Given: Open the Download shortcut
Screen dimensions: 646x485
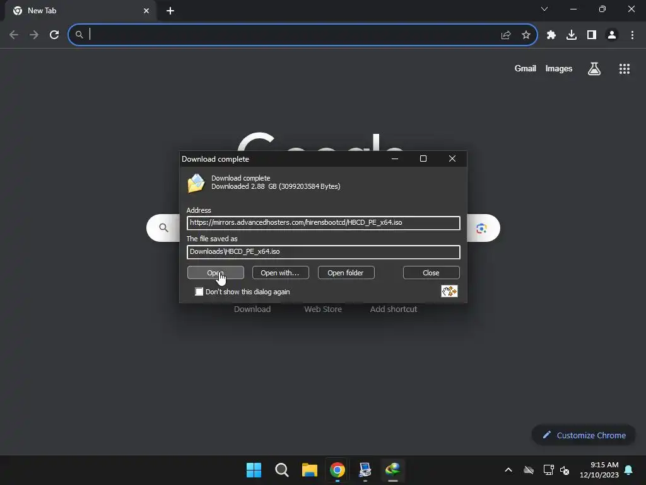Looking at the screenshot, I should coord(252,309).
